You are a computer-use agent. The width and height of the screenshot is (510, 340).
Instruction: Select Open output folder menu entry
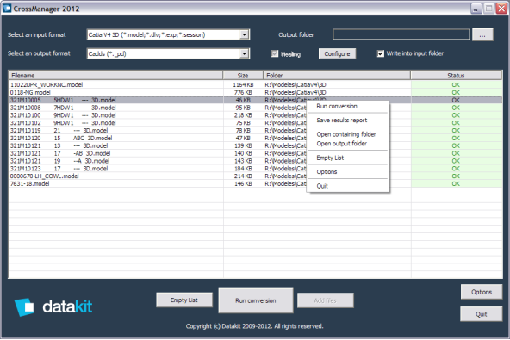tap(341, 144)
